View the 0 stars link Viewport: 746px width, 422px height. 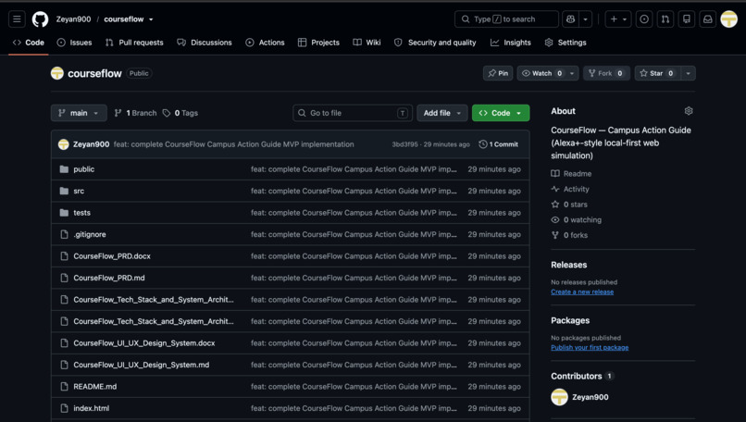569,205
